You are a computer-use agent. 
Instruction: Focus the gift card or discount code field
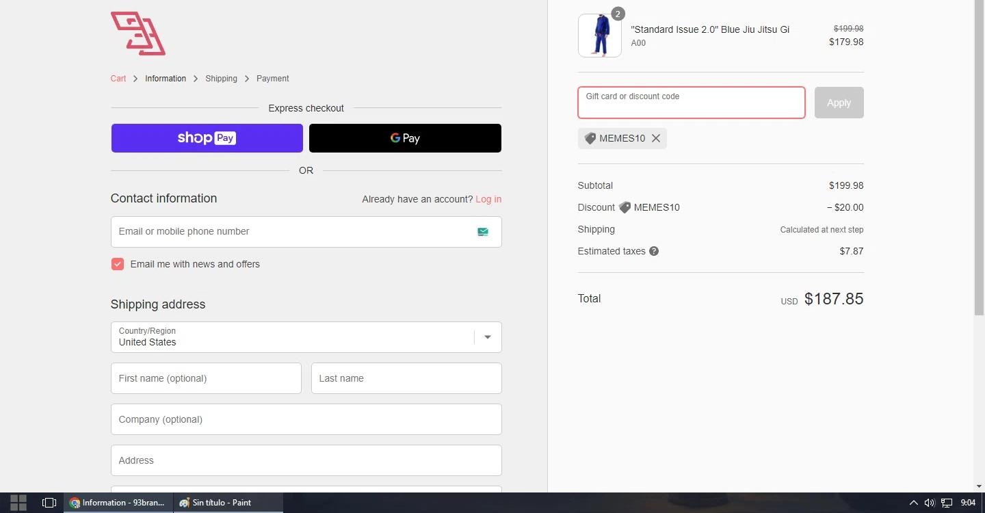[x=691, y=103]
